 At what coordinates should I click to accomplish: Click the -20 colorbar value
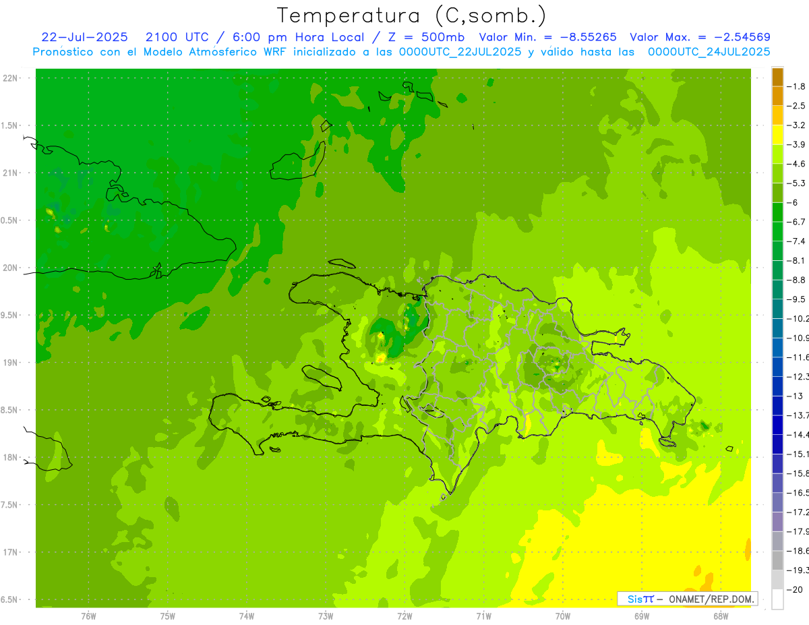(x=795, y=589)
